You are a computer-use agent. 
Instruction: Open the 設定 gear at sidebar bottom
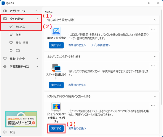[x=5, y=132]
